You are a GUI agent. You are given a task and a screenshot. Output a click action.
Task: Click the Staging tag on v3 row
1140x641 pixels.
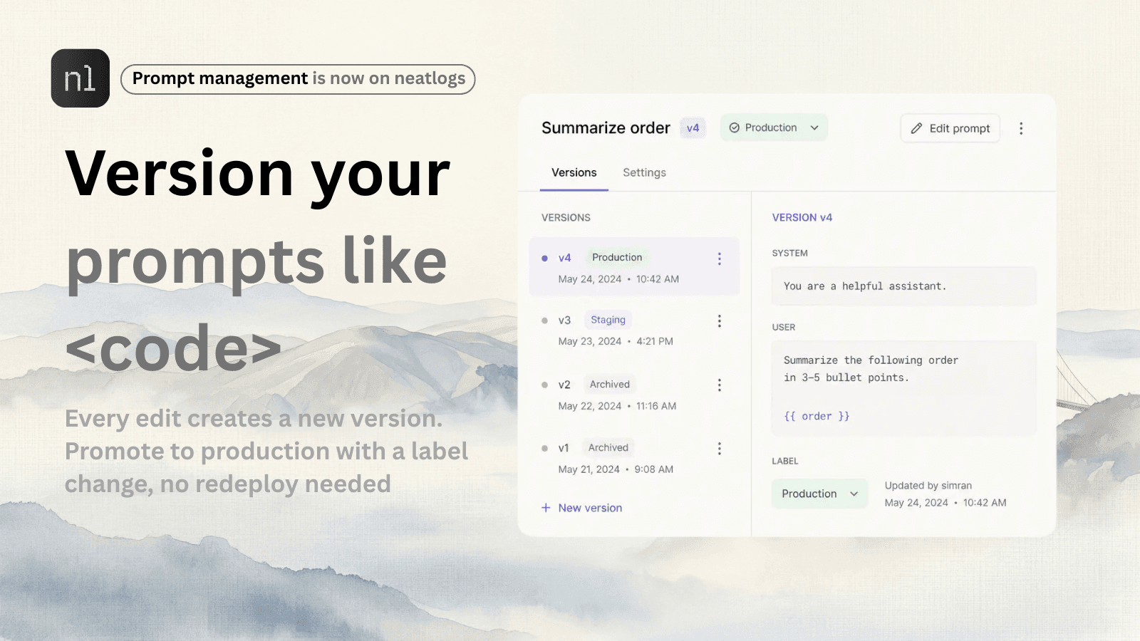click(608, 320)
